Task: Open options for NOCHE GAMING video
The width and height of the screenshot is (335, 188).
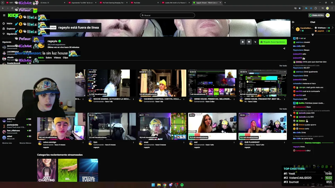Action: pos(133,99)
